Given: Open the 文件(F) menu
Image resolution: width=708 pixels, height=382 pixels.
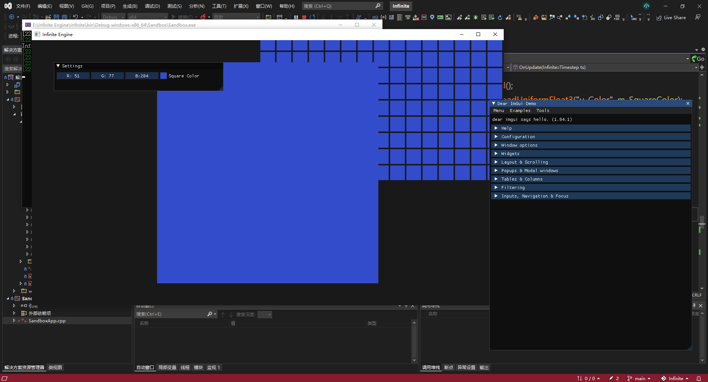Looking at the screenshot, I should coord(23,6).
